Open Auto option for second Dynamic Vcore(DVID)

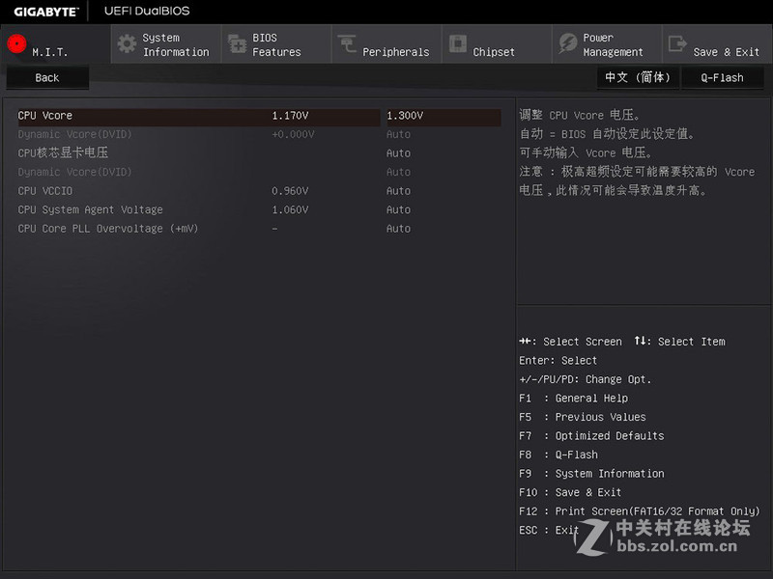pos(398,173)
